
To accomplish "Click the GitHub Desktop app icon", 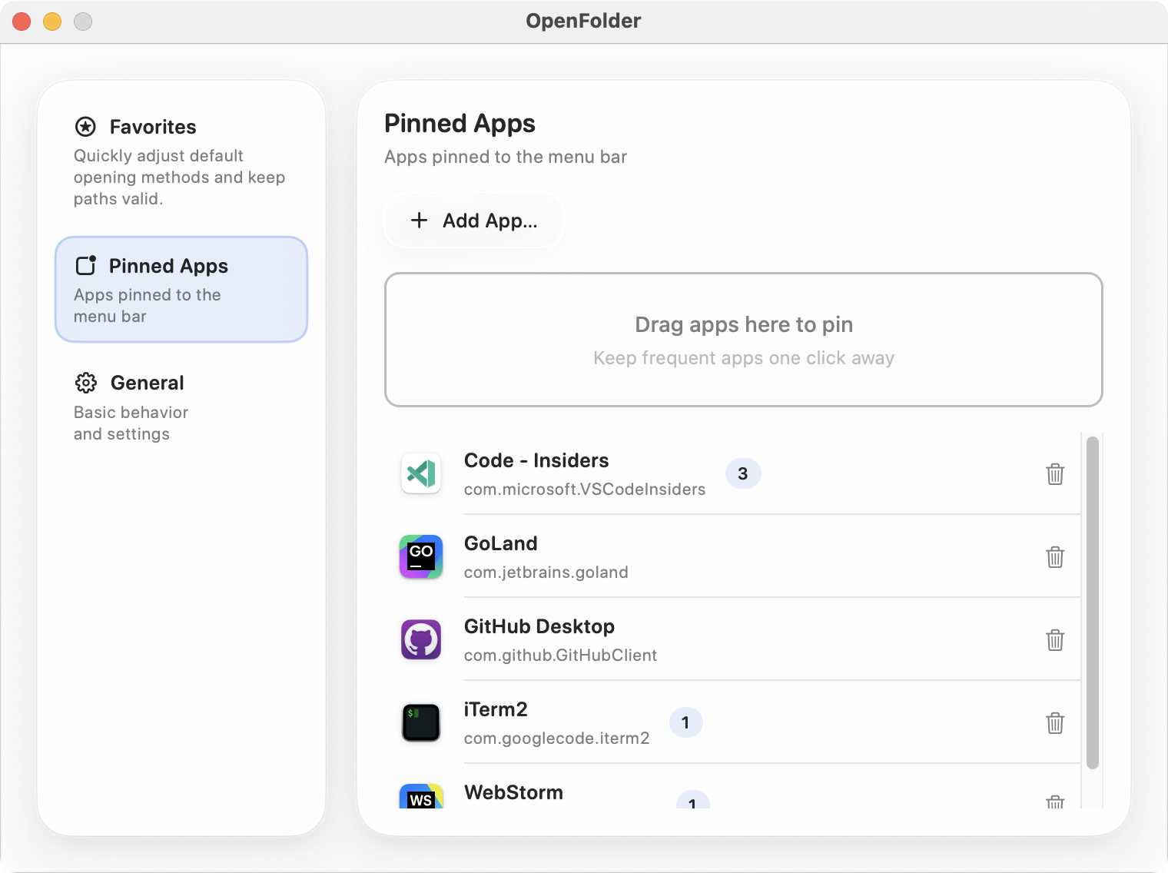I will tap(420, 639).
